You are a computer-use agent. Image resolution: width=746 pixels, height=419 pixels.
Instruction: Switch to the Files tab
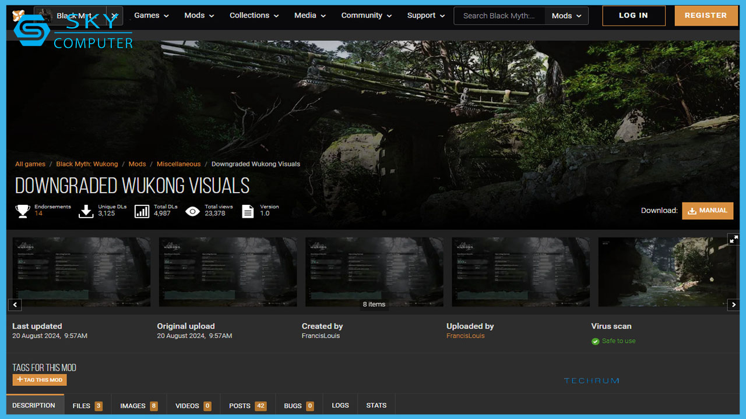[x=87, y=406]
